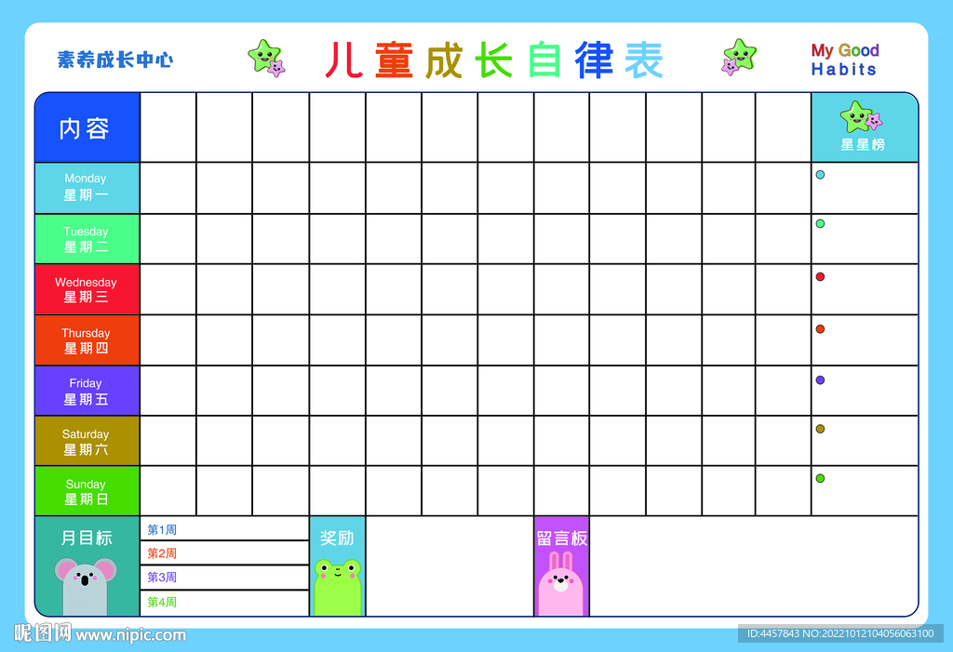Click the Friday 星期五 row label
Viewport: 953px width, 652px height.
(x=87, y=391)
